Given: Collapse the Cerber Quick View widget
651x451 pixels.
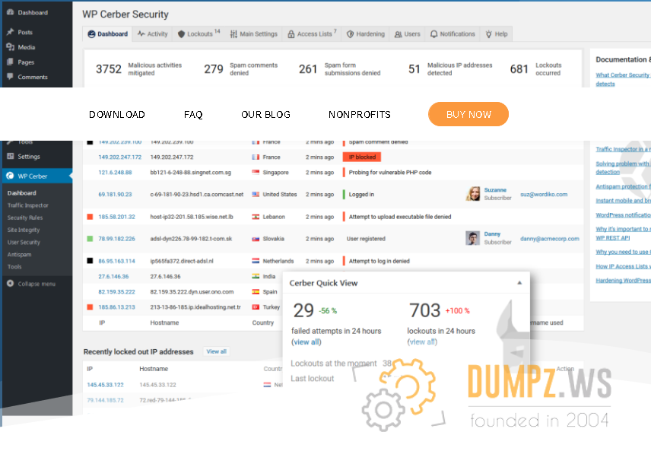Looking at the screenshot, I should (x=519, y=283).
